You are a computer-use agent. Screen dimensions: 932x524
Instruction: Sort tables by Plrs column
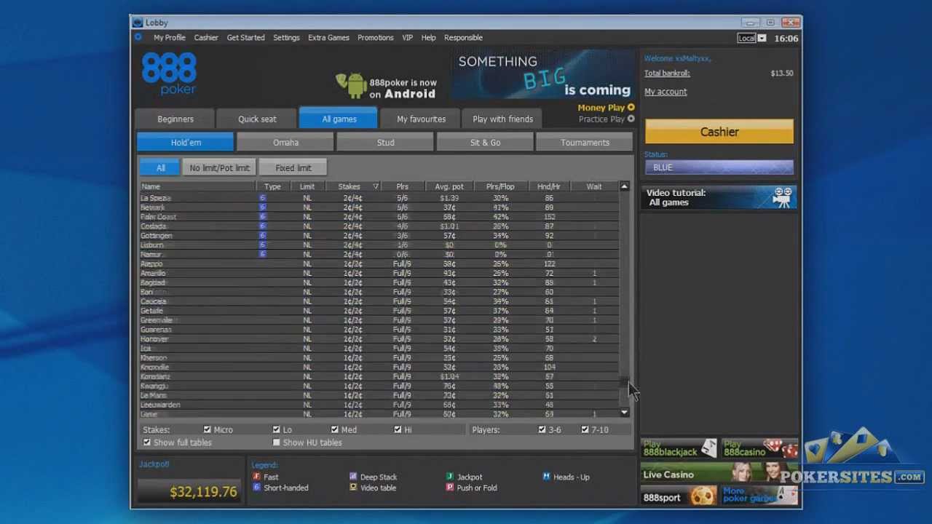tap(403, 187)
